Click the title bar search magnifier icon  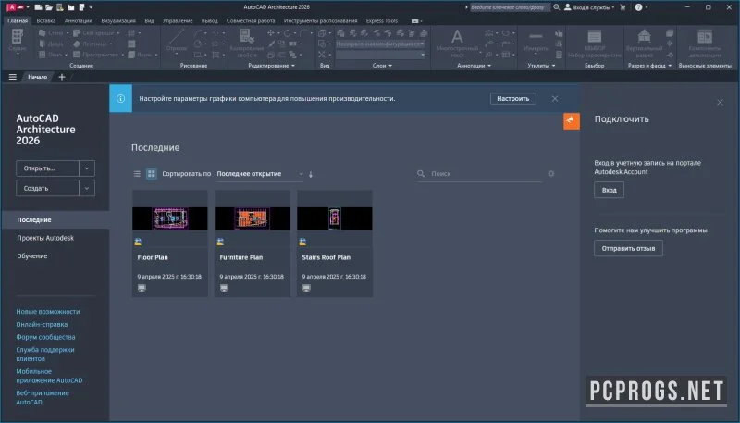(557, 7)
